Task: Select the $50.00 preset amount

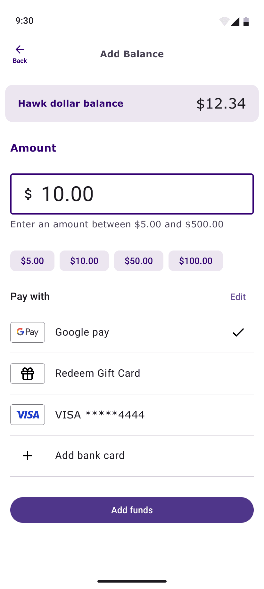Action: tap(138, 261)
